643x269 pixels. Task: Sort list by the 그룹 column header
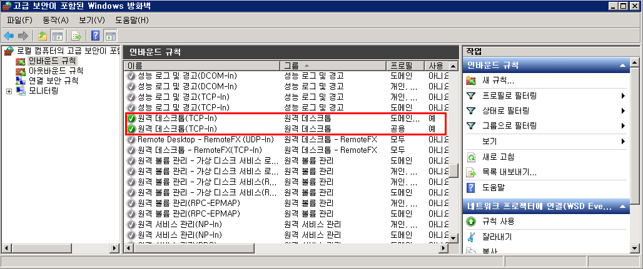coord(333,66)
